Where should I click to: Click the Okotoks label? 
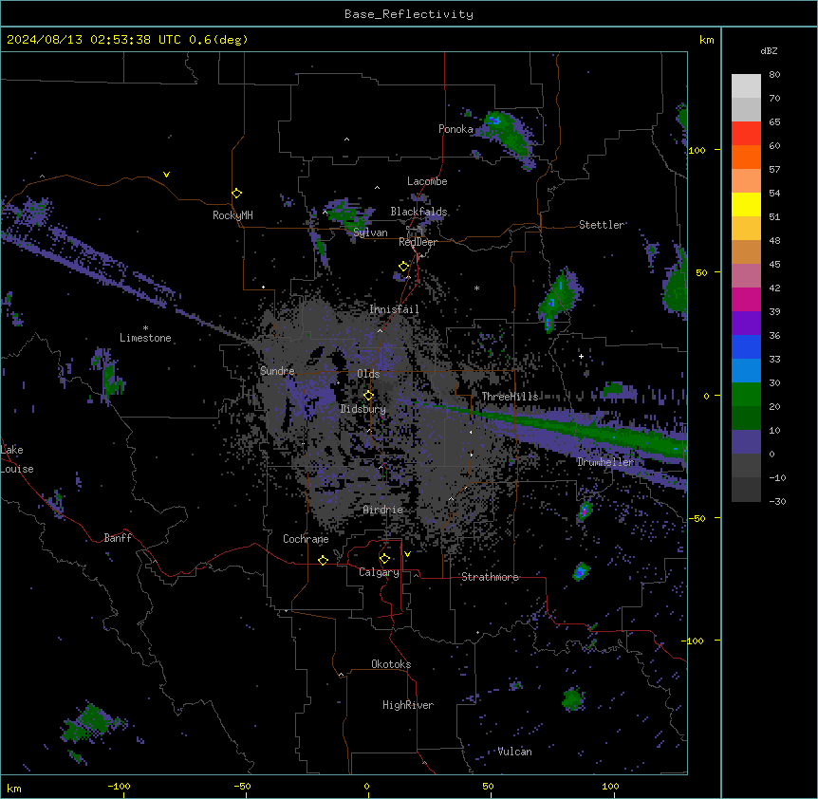point(391,664)
